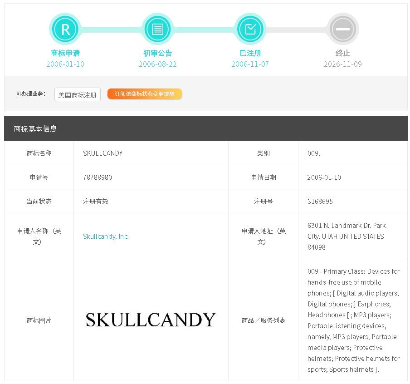The height and width of the screenshot is (384, 410).
Task: Click the 商标申请 R circle icon
Action: (x=65, y=29)
